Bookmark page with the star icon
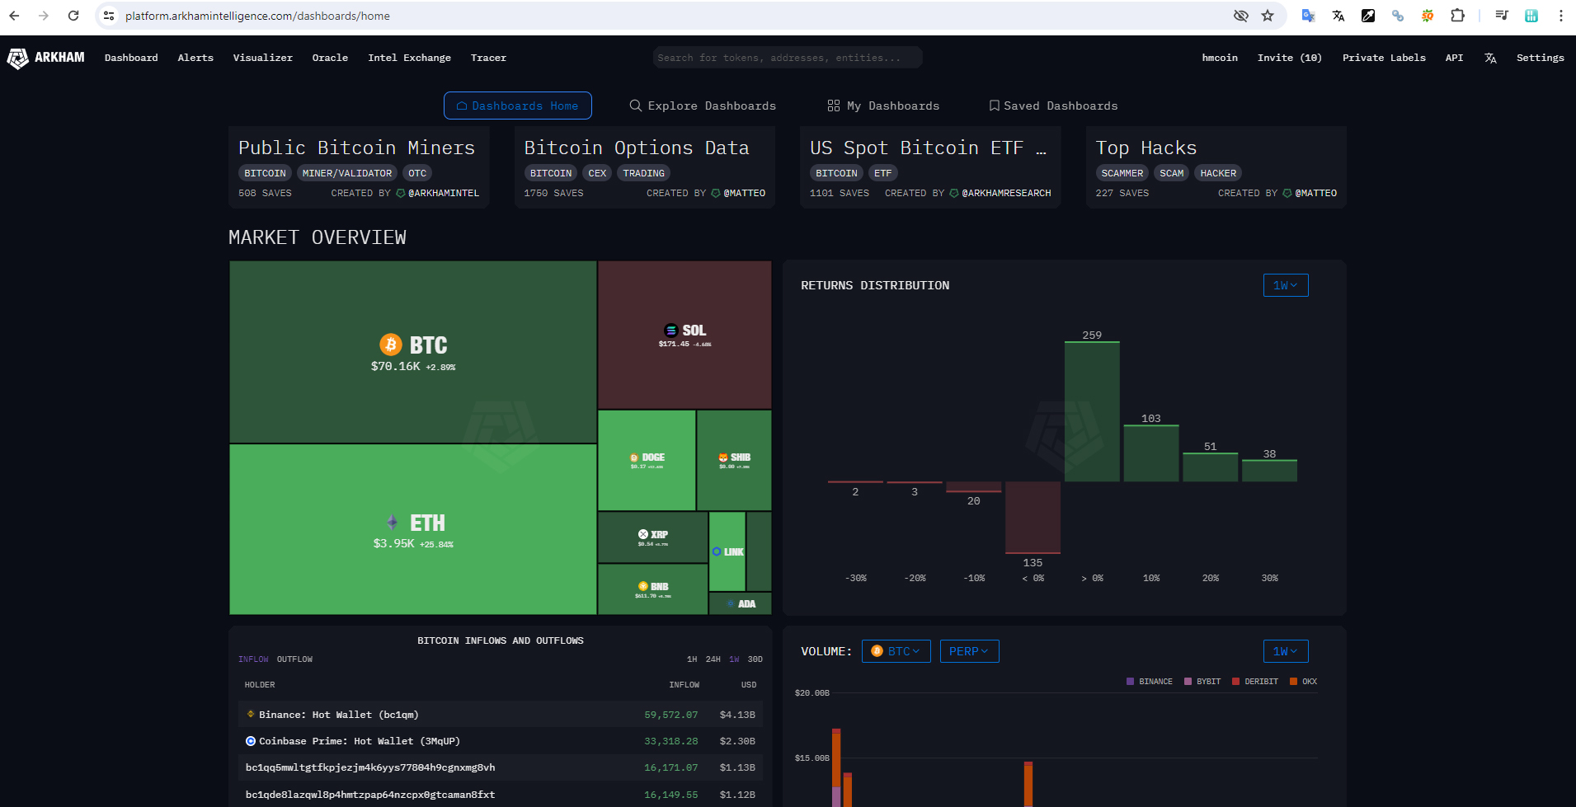1576x807 pixels. 1268,16
